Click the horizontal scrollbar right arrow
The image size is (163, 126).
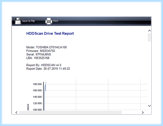click(143, 112)
